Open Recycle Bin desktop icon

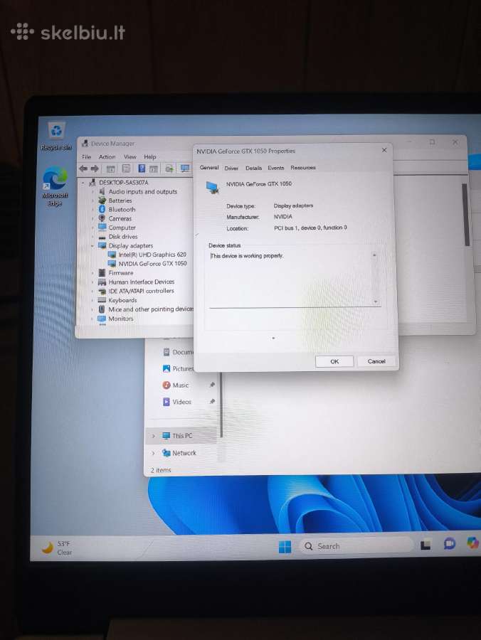point(56,137)
